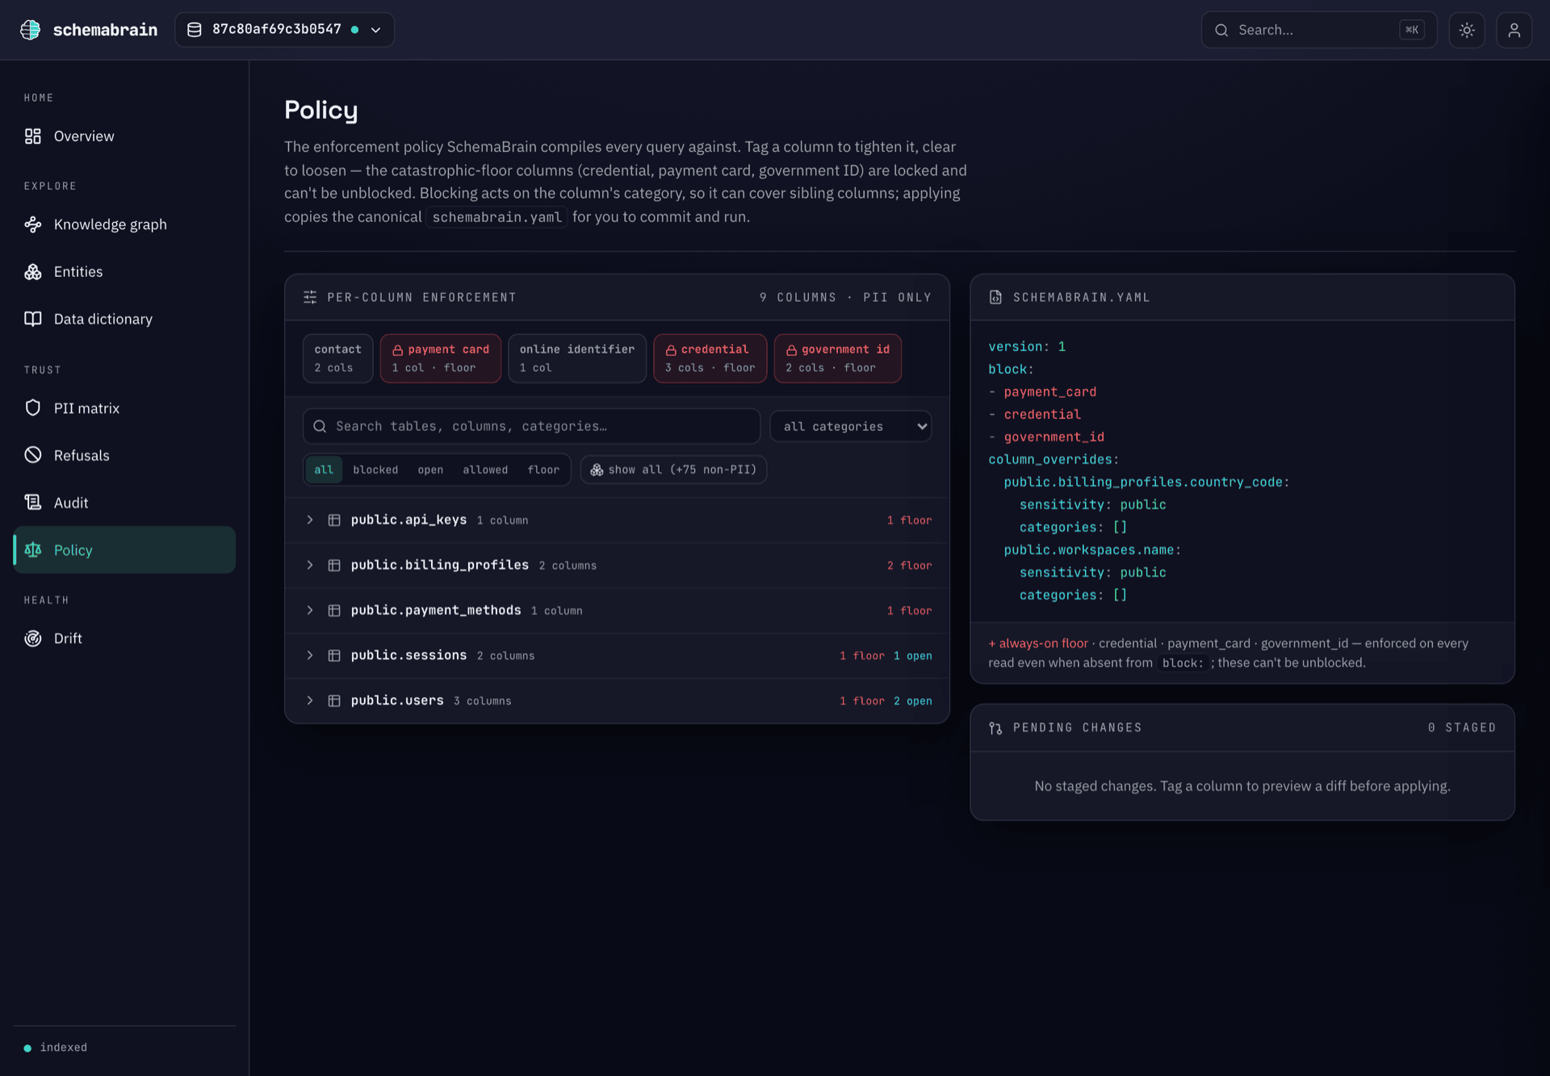1550x1076 pixels.
Task: Click the '0 STAGED' counter
Action: click(x=1461, y=728)
